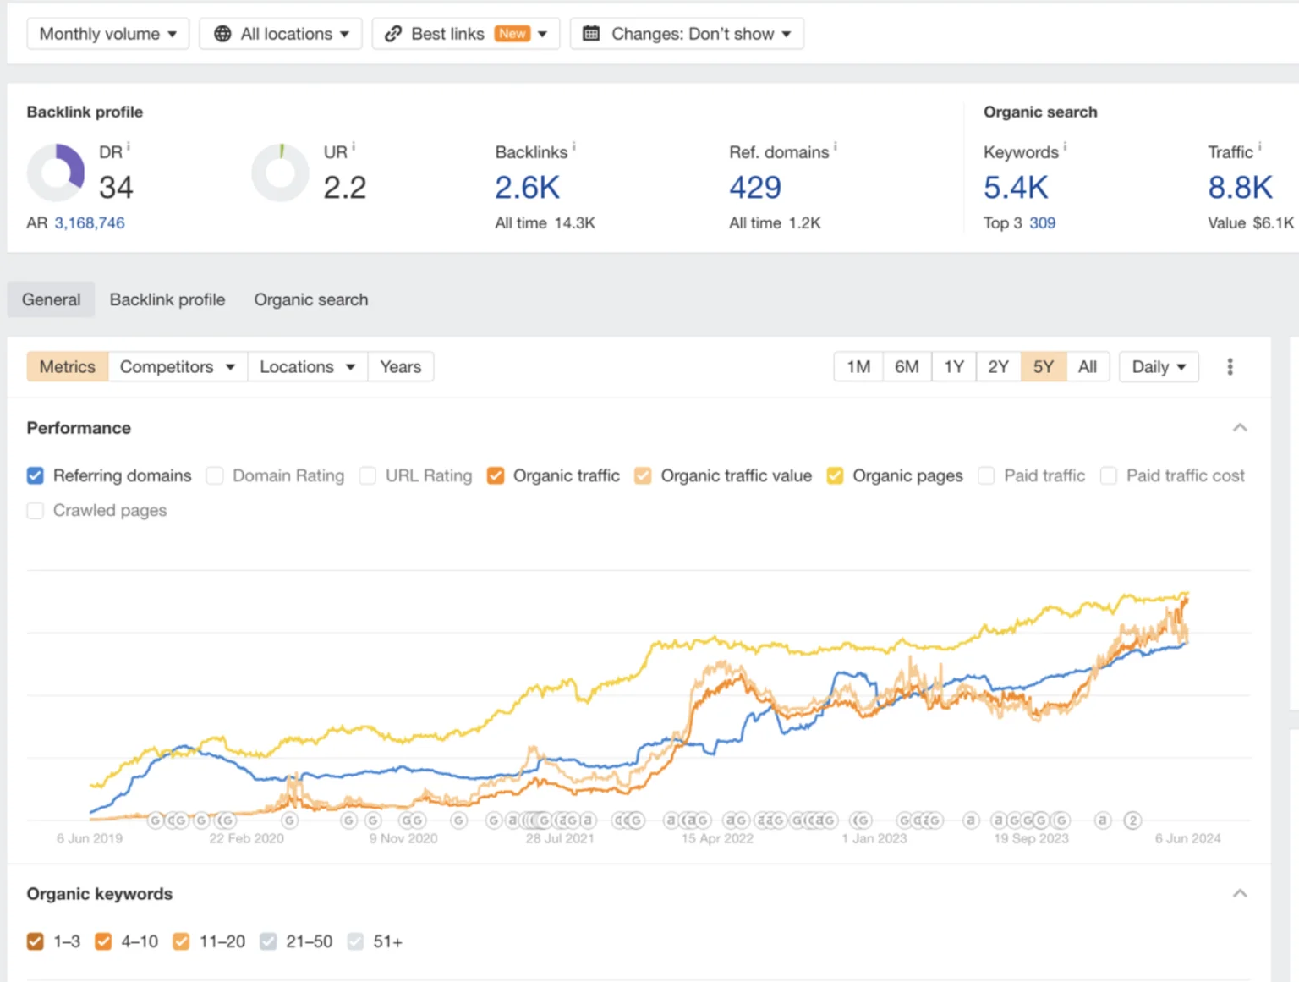
Task: Click the AR 3,168,746 link
Action: (x=89, y=222)
